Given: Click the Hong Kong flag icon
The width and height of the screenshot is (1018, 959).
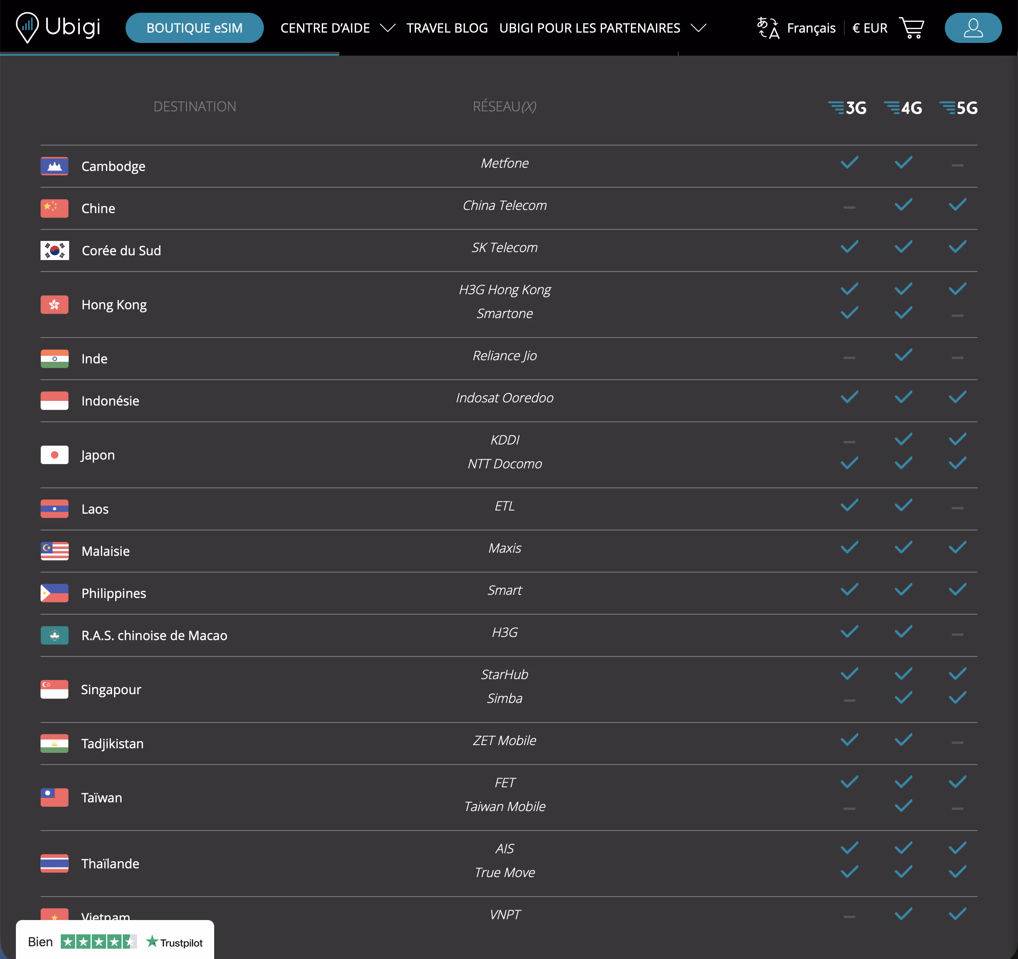Looking at the screenshot, I should click(x=54, y=304).
